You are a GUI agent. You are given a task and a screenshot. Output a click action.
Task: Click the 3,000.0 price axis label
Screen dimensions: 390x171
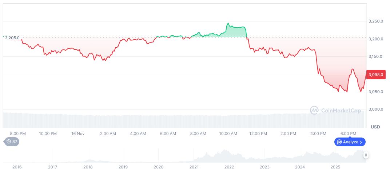coord(376,109)
